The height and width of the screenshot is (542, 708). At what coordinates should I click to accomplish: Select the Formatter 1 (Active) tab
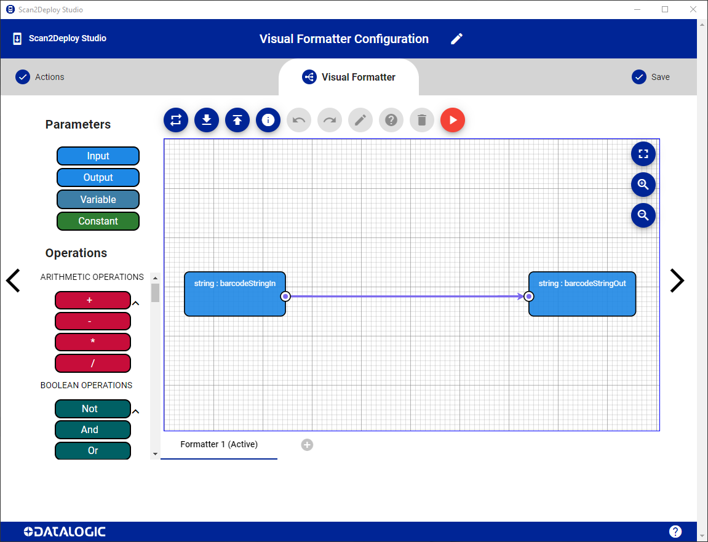219,444
